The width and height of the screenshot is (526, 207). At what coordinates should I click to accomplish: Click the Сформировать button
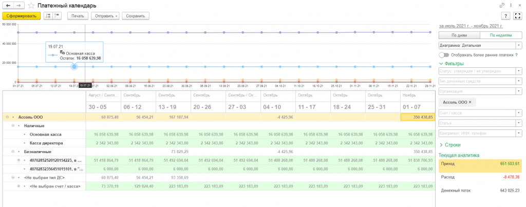(21, 16)
